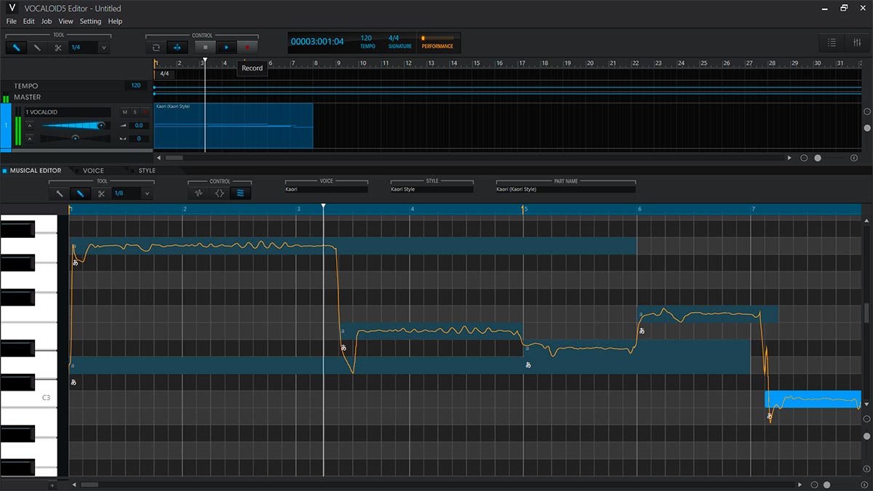
Task: Click the 4/4 time signature marker
Action: coord(164,73)
